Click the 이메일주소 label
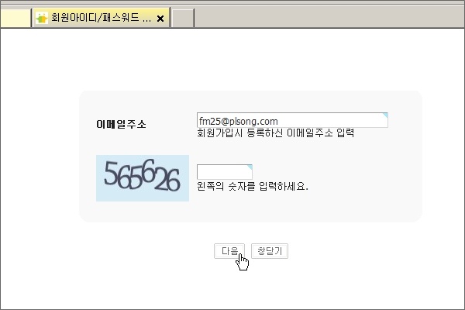465x310 pixels. [121, 124]
